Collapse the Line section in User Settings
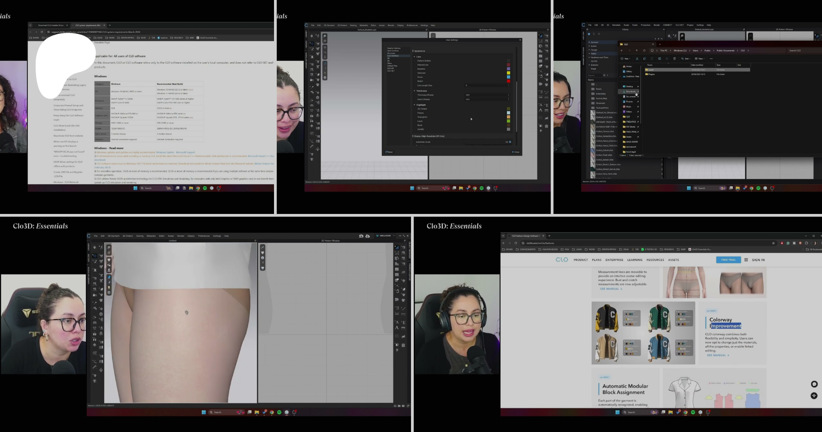Screen dimensions: 822x432 [415, 57]
